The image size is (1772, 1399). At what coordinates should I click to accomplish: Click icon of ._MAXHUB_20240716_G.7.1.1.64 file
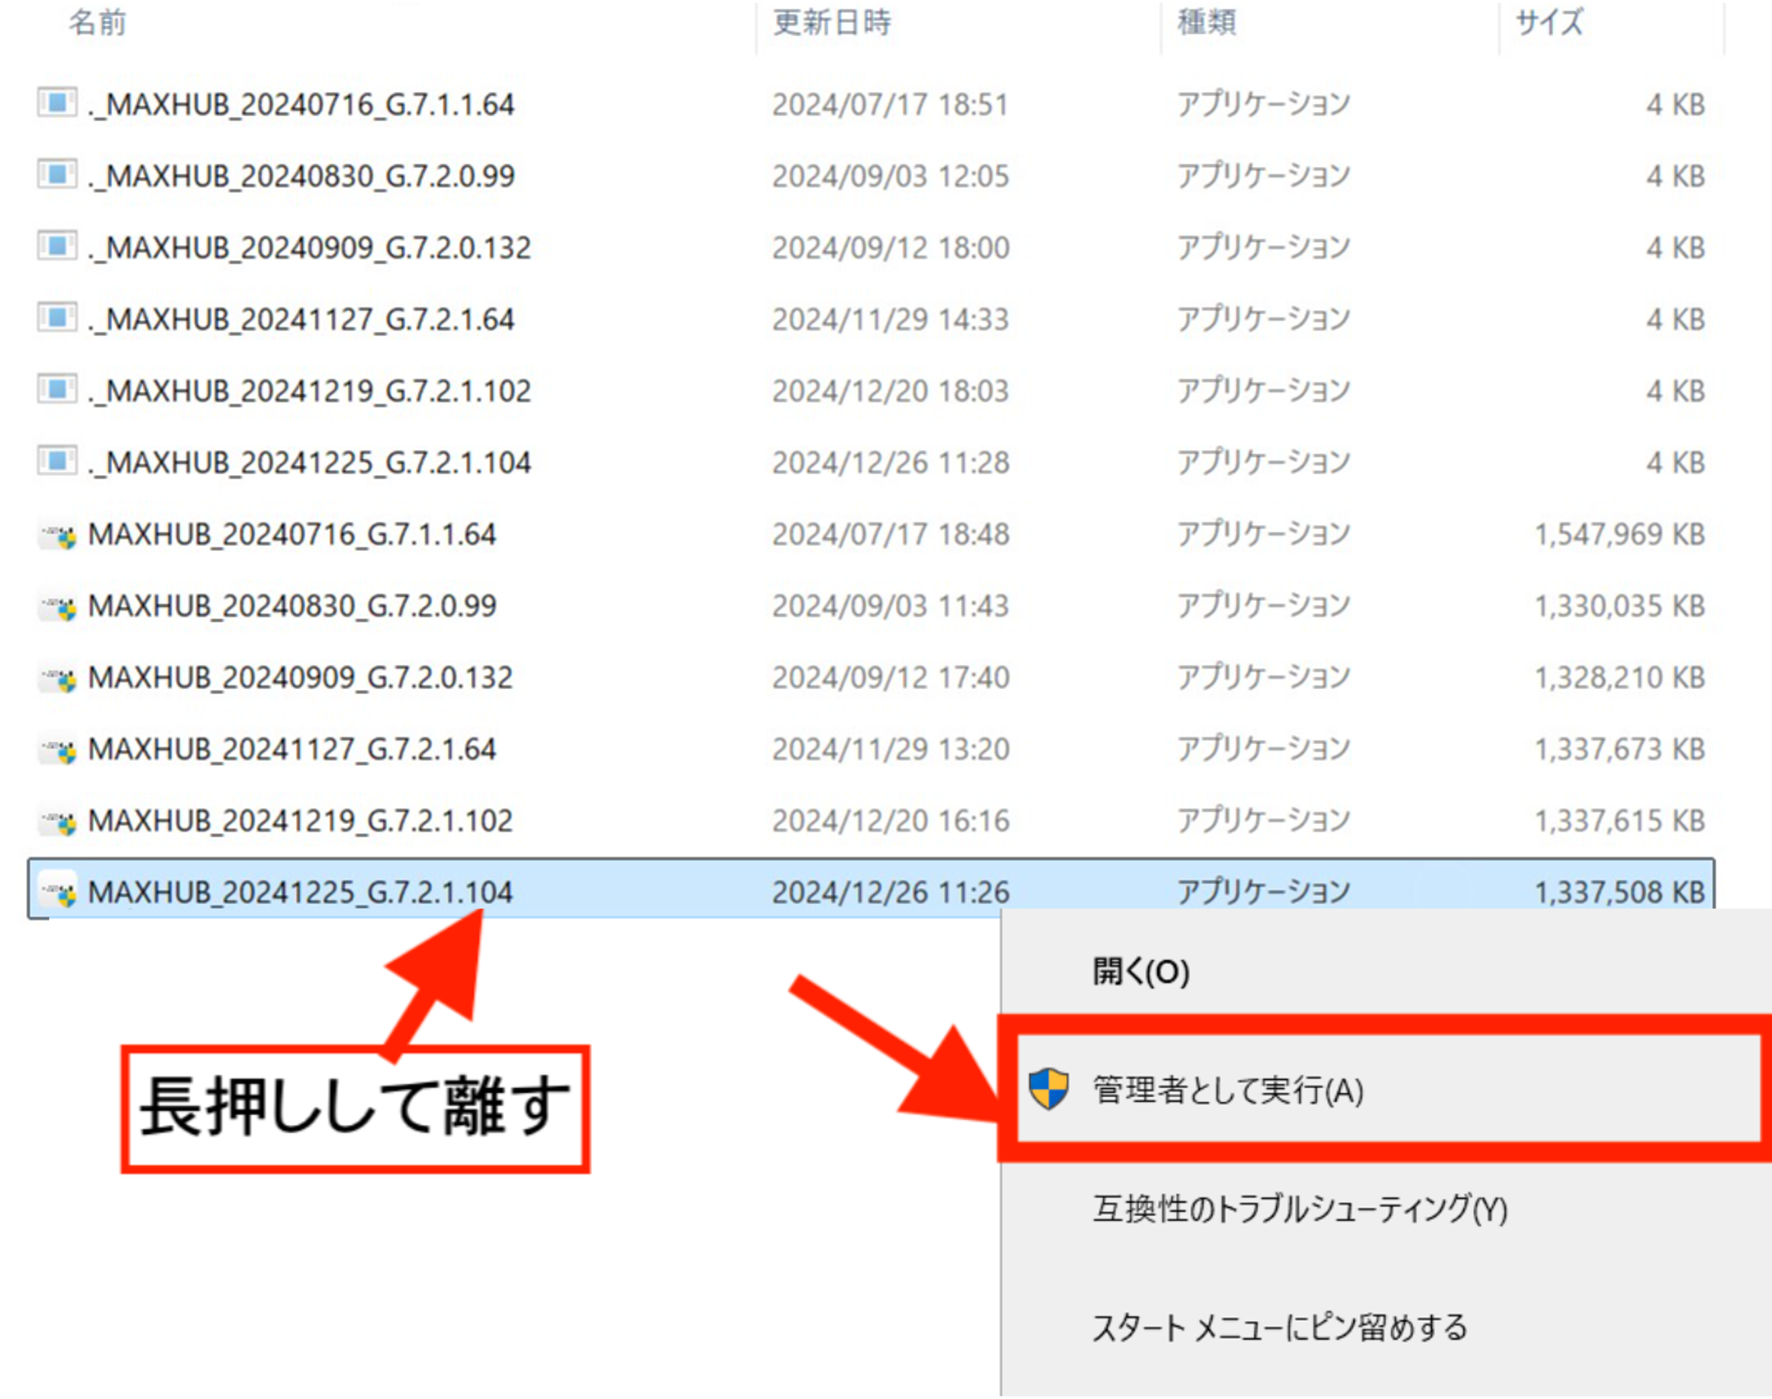point(57,103)
